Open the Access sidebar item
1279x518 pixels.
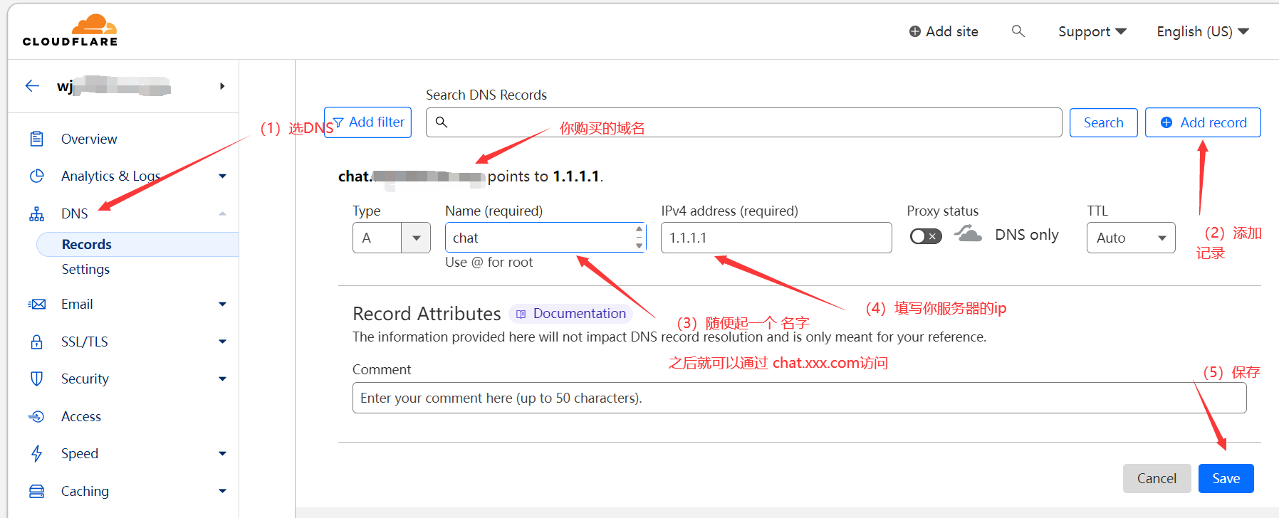point(81,416)
